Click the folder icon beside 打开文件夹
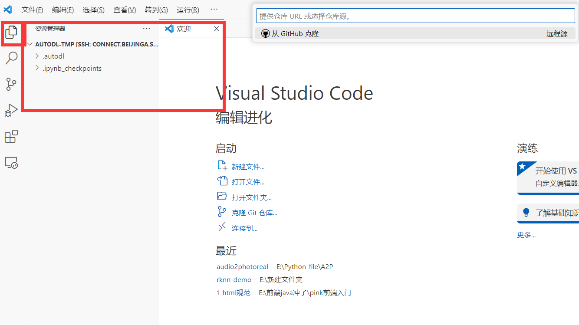 point(222,196)
